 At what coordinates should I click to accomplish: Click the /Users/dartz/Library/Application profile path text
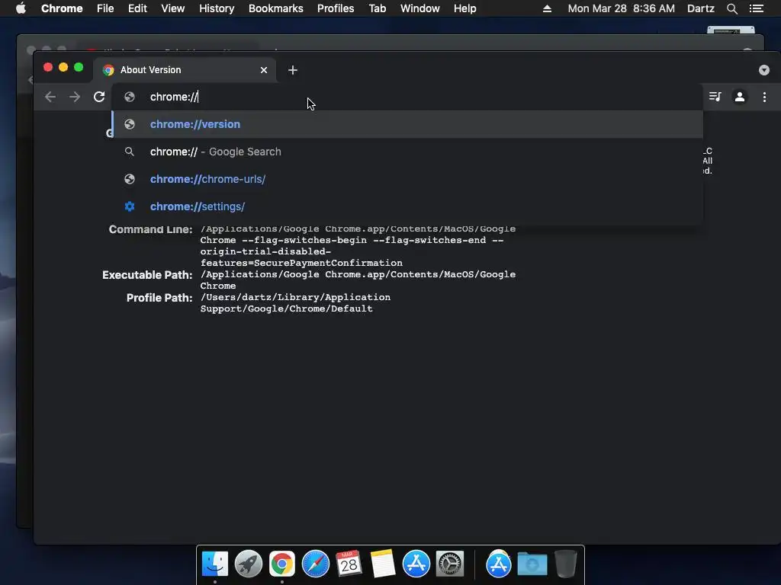pos(295,298)
